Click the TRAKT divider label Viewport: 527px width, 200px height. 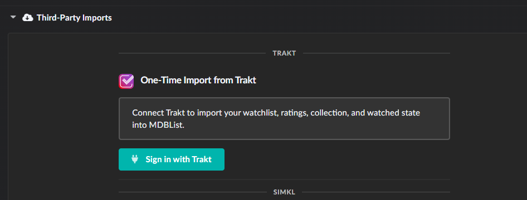click(284, 53)
